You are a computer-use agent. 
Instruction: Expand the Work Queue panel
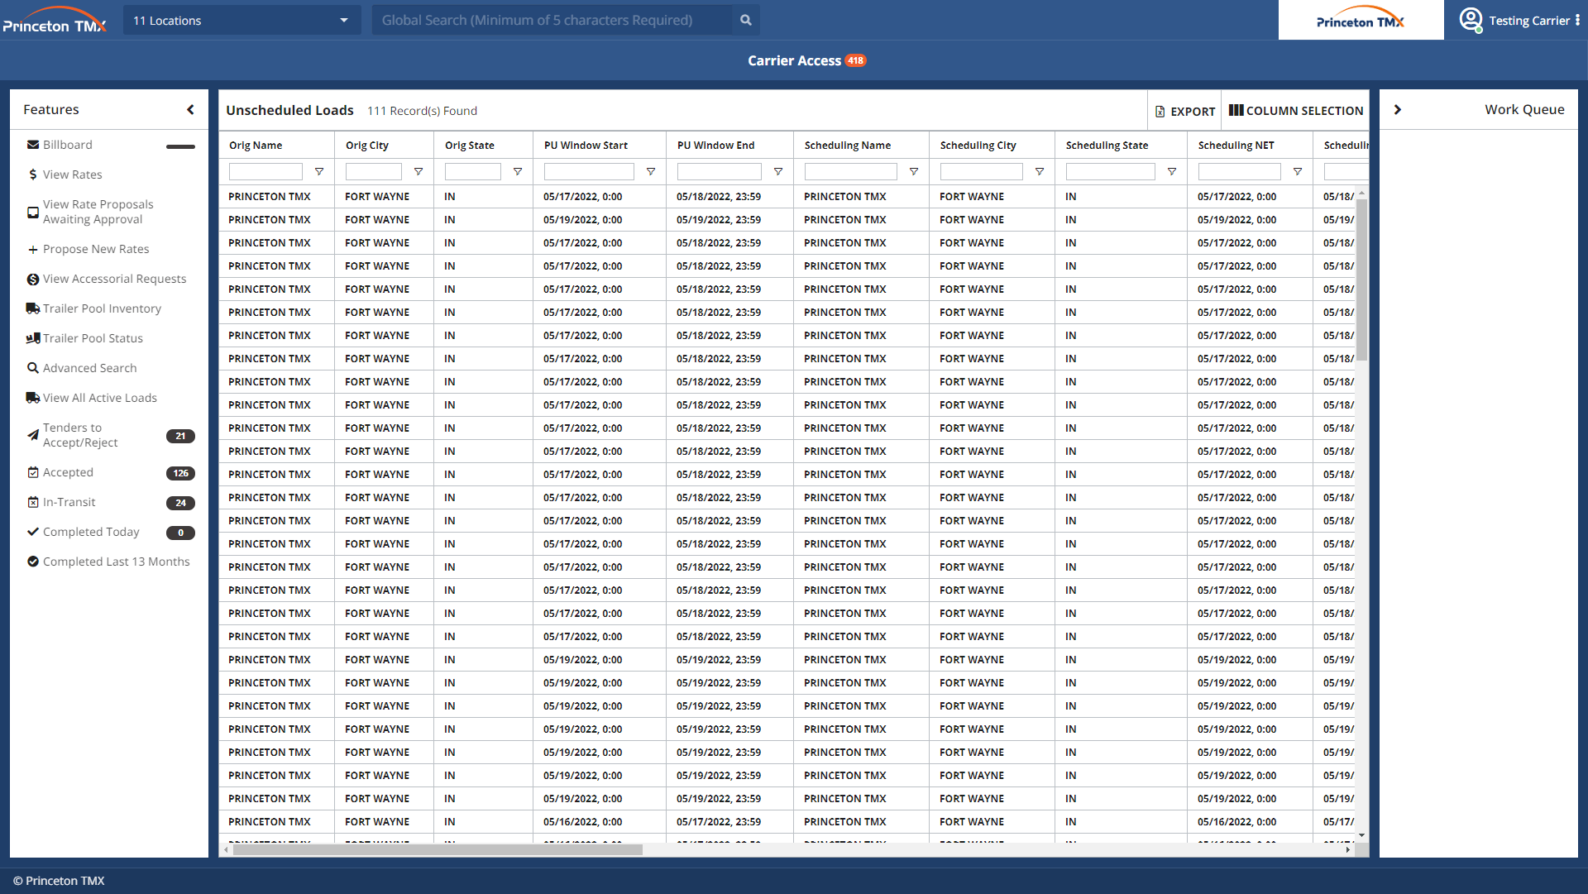point(1397,109)
